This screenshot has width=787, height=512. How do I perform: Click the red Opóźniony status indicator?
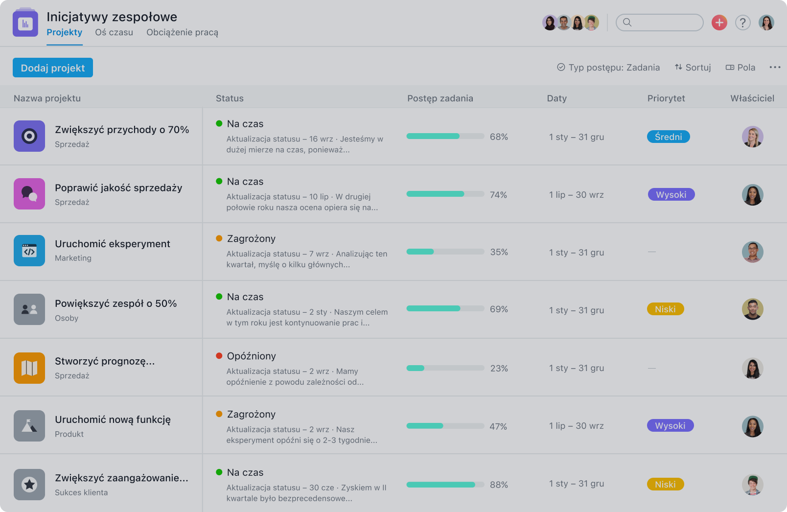click(x=219, y=356)
